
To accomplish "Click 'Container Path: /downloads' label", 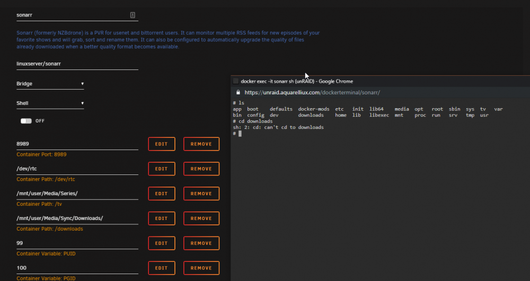I will pos(50,229).
